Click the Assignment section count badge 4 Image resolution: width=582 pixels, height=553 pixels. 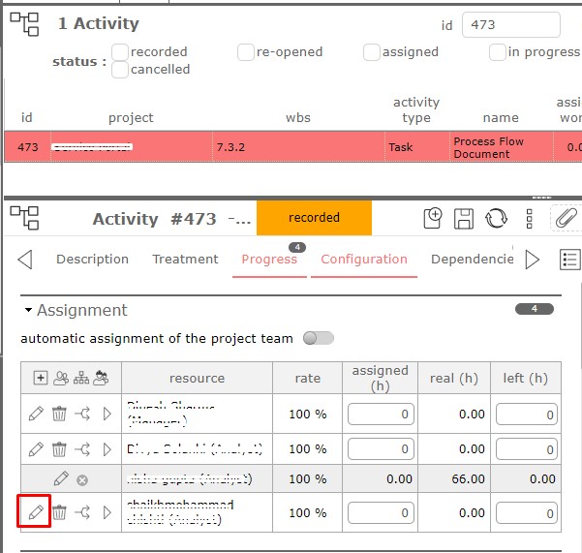[x=535, y=309]
